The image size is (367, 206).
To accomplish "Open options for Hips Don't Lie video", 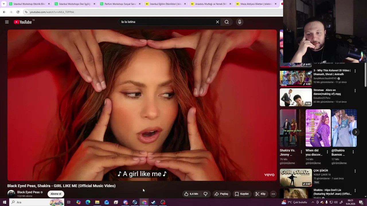I will point(355,191).
